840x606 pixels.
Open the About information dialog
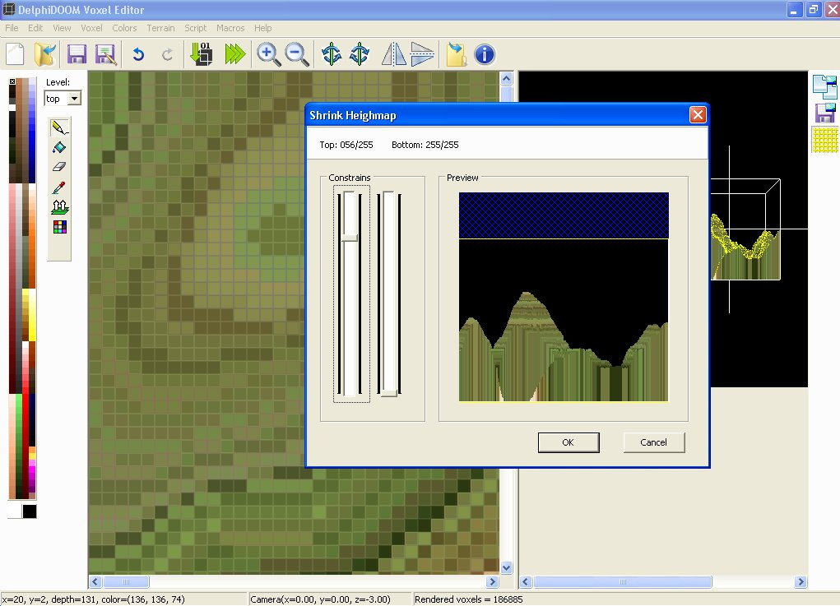pos(484,54)
